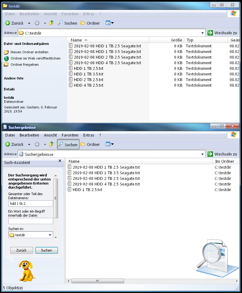Open the Bearbeiten menu in Suchergebnisse

tap(29, 135)
